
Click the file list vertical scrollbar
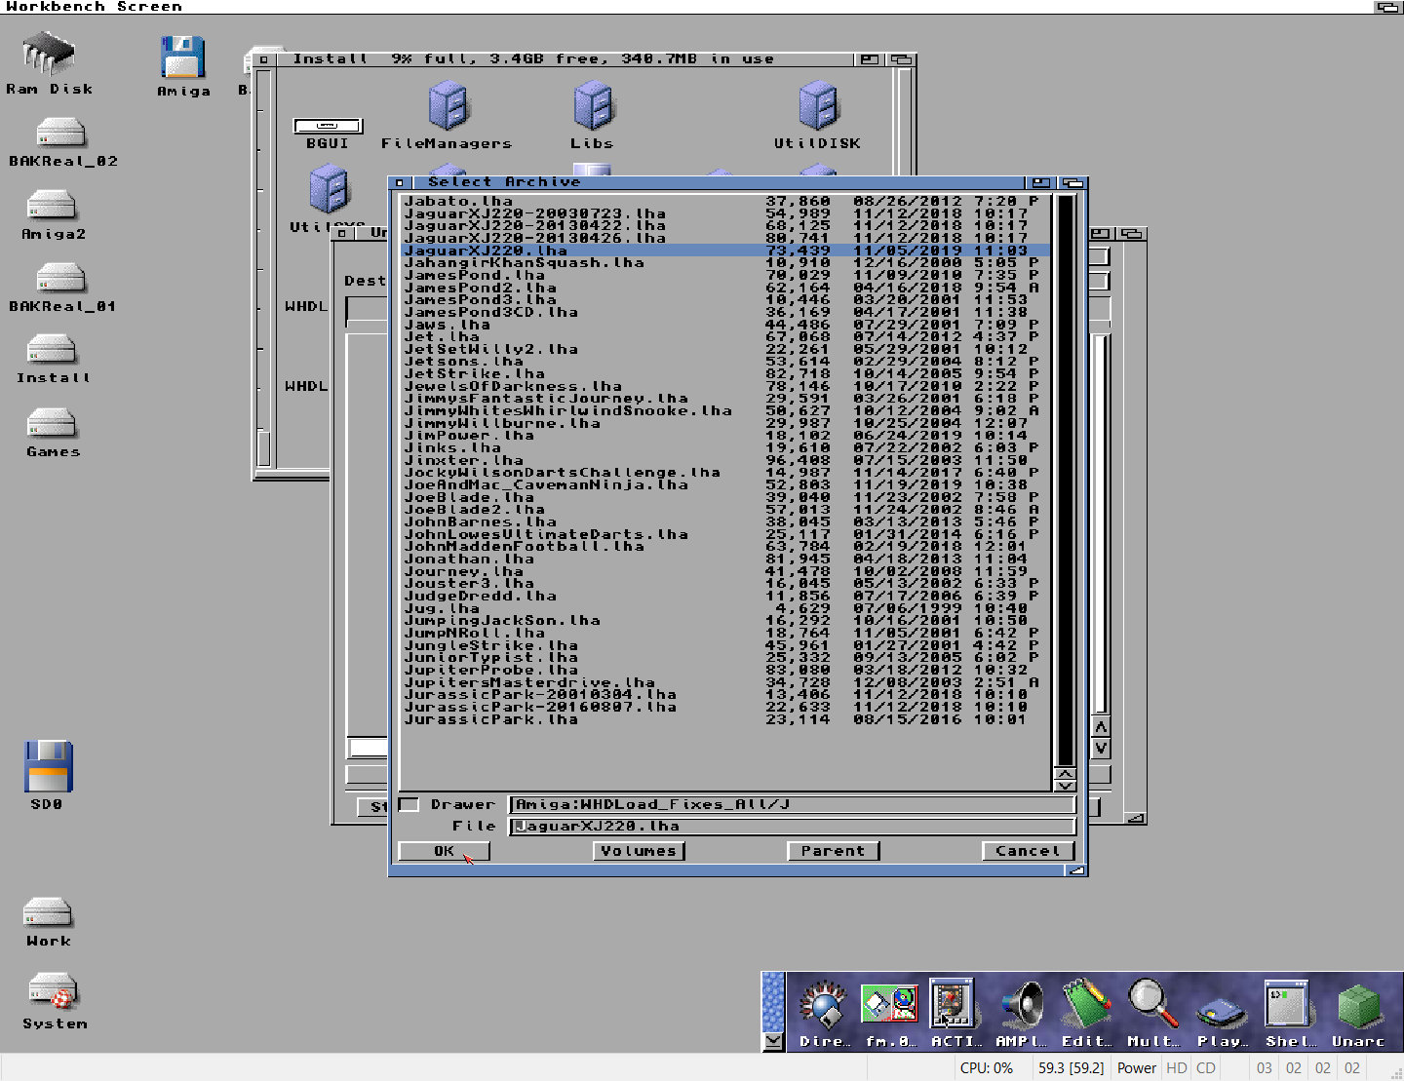point(1065,480)
